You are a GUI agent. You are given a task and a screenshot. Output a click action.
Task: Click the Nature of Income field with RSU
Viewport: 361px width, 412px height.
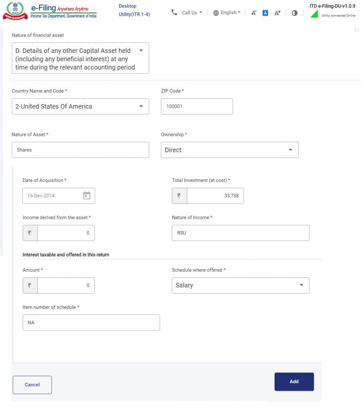(x=241, y=233)
